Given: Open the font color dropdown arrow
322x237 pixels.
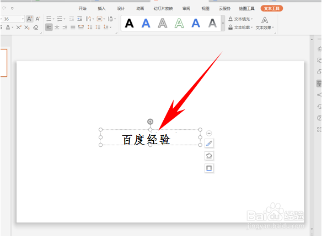Looking at the screenshot, I should tap(13, 27).
